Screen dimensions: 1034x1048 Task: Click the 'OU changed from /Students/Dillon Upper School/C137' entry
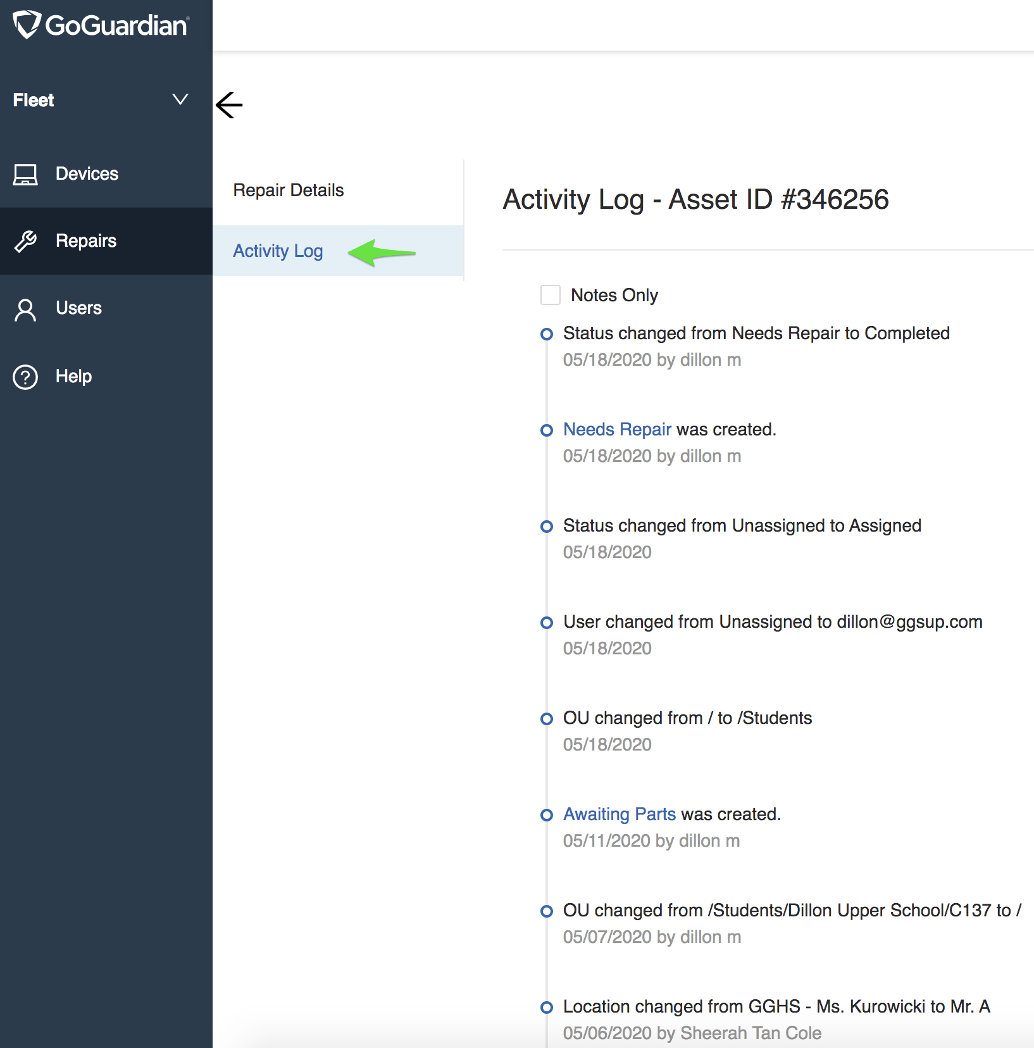coord(792,910)
